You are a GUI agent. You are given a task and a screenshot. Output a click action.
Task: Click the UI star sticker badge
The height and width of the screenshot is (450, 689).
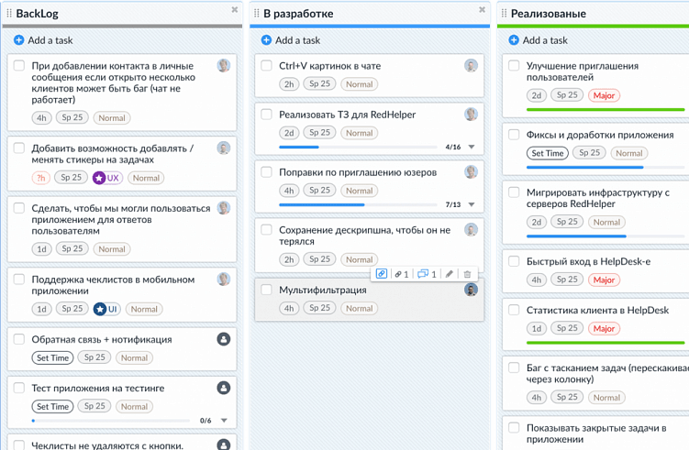pyautogui.click(x=106, y=309)
